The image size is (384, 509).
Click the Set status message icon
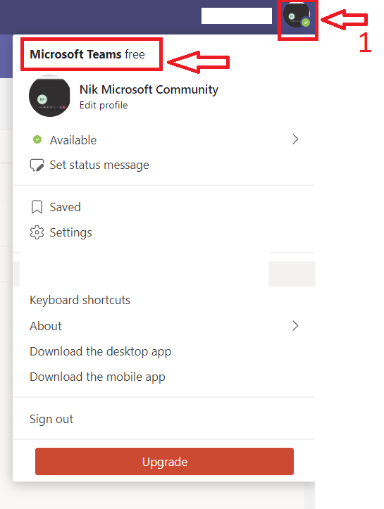(37, 165)
